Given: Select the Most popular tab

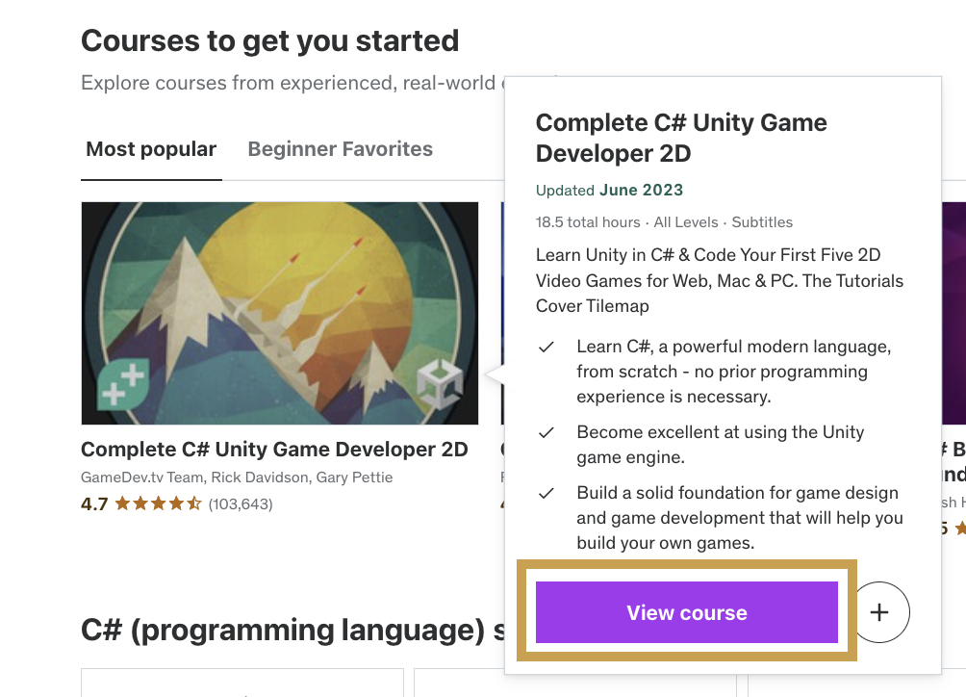Looking at the screenshot, I should [151, 149].
